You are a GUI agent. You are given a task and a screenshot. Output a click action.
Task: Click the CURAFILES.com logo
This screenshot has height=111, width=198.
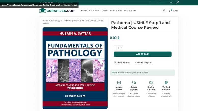click(x=57, y=11)
